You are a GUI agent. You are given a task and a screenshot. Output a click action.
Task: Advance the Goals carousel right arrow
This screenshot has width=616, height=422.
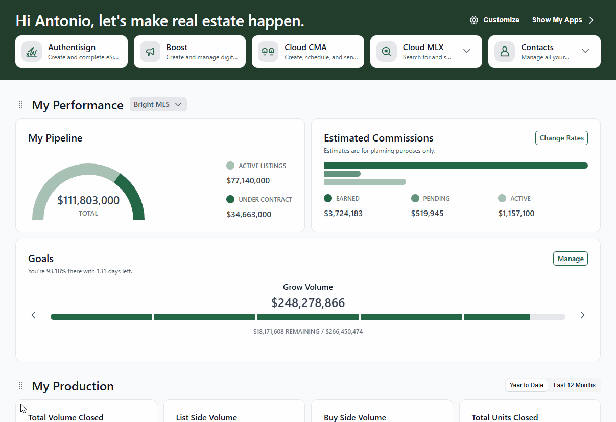[582, 315]
